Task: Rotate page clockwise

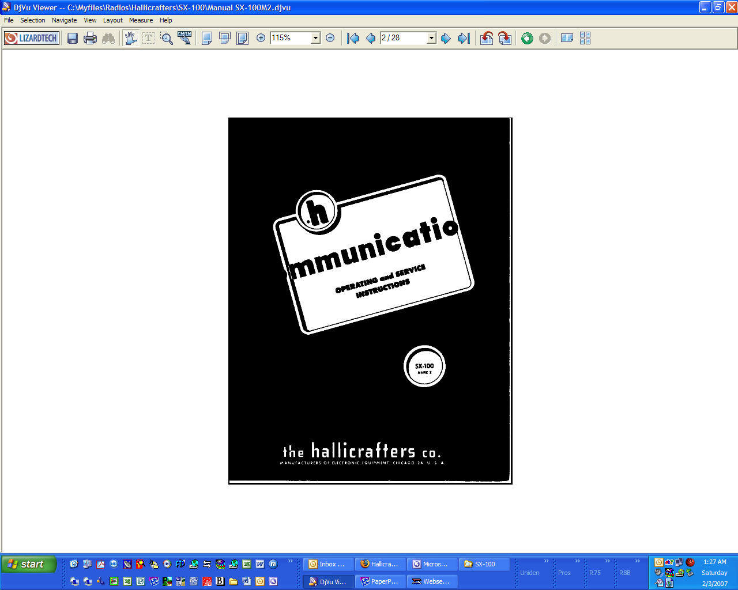Action: (x=504, y=38)
